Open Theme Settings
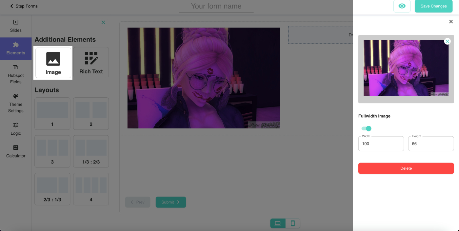 (x=15, y=103)
